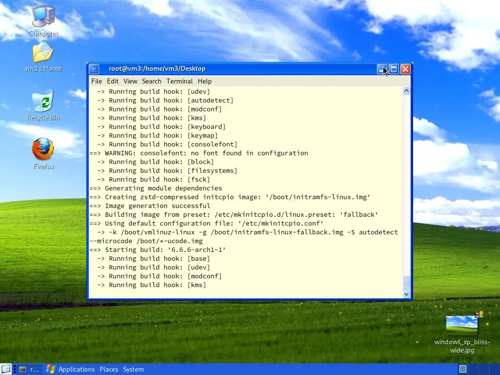Click the 'Image generation successful' line

(x=150, y=206)
